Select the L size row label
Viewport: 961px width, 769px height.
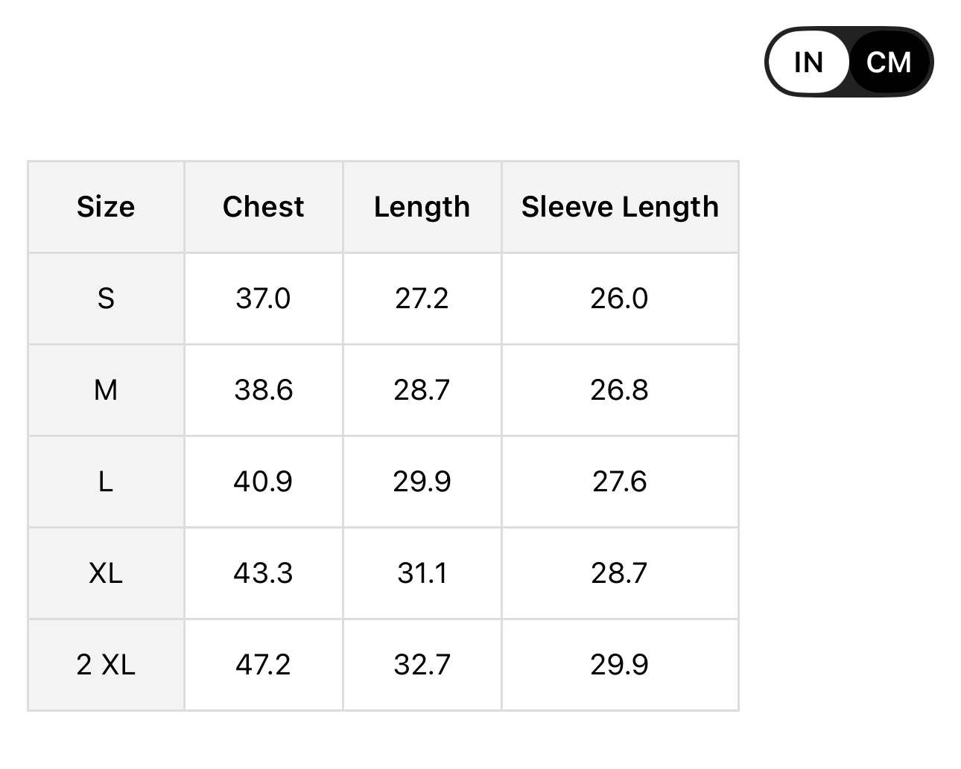pos(106,482)
